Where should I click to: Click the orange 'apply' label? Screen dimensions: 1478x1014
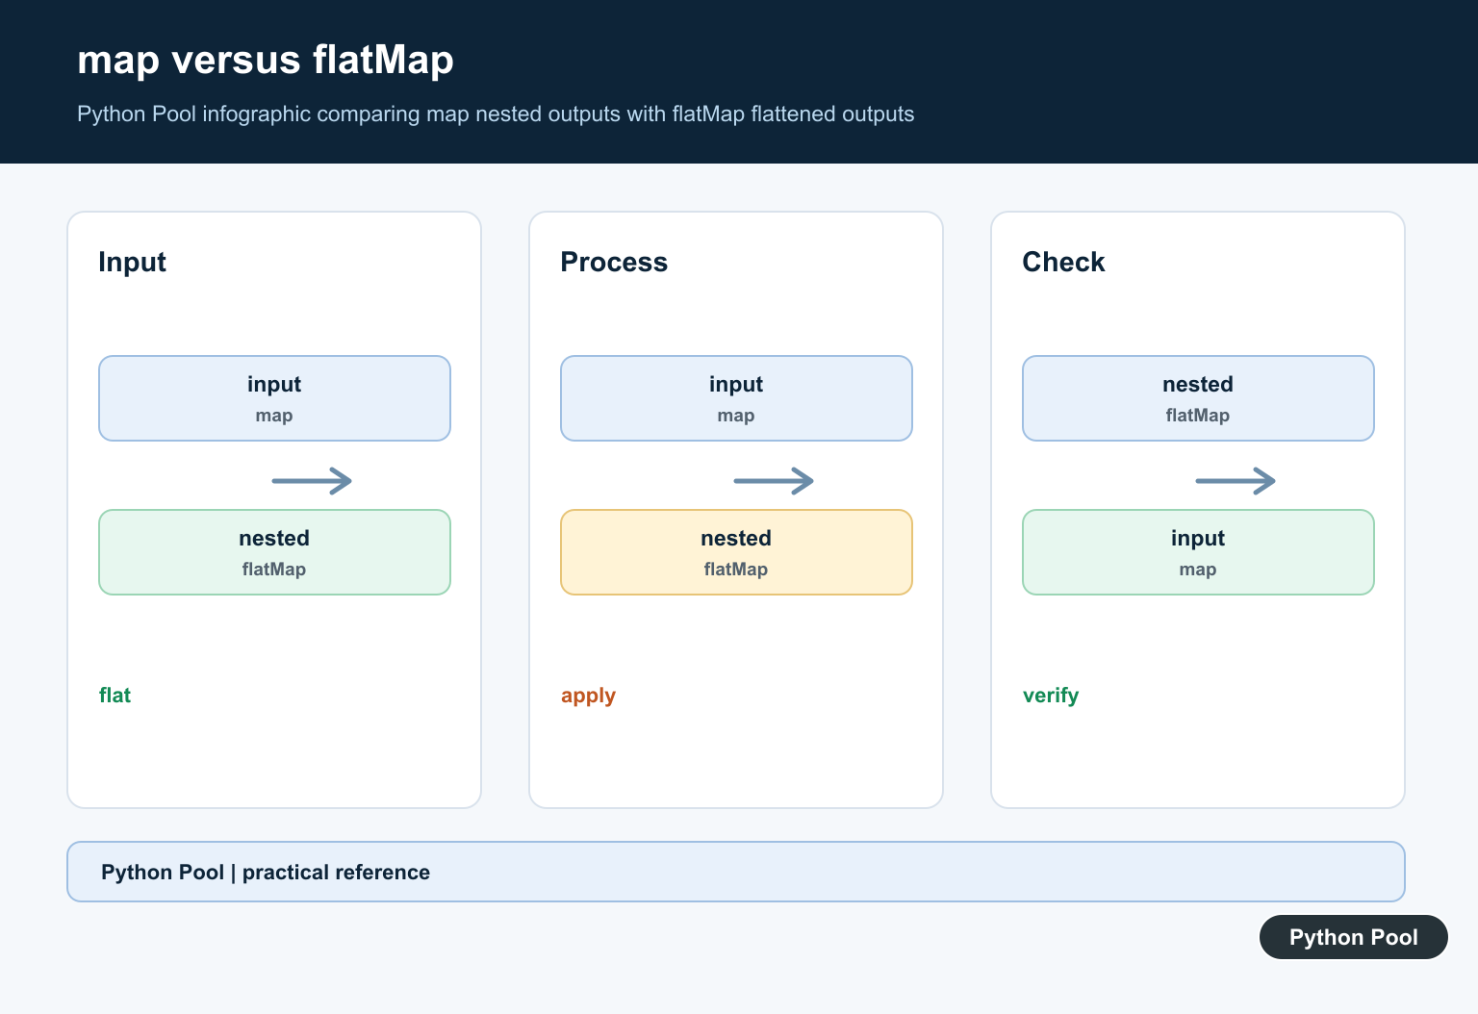point(588,696)
